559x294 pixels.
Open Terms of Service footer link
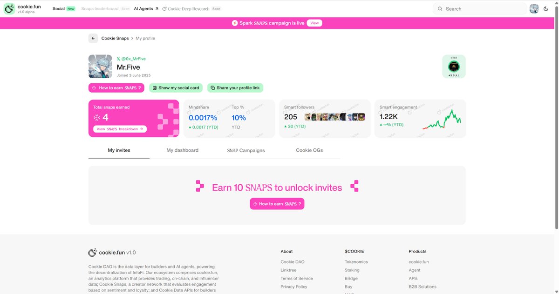point(297,279)
